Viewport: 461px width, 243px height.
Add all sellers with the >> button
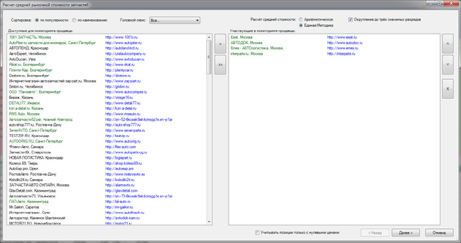click(x=220, y=65)
